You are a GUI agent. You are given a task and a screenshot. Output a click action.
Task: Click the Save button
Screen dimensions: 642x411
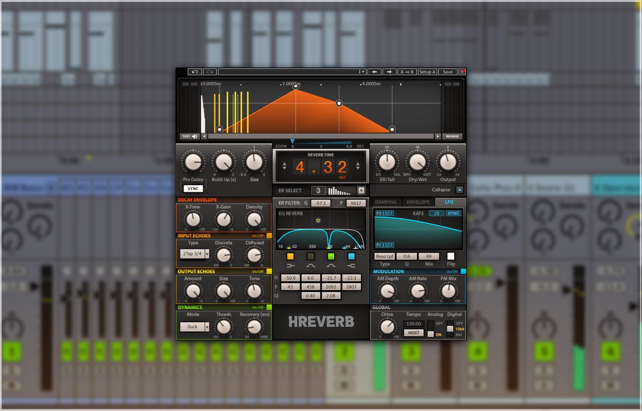[x=448, y=72]
